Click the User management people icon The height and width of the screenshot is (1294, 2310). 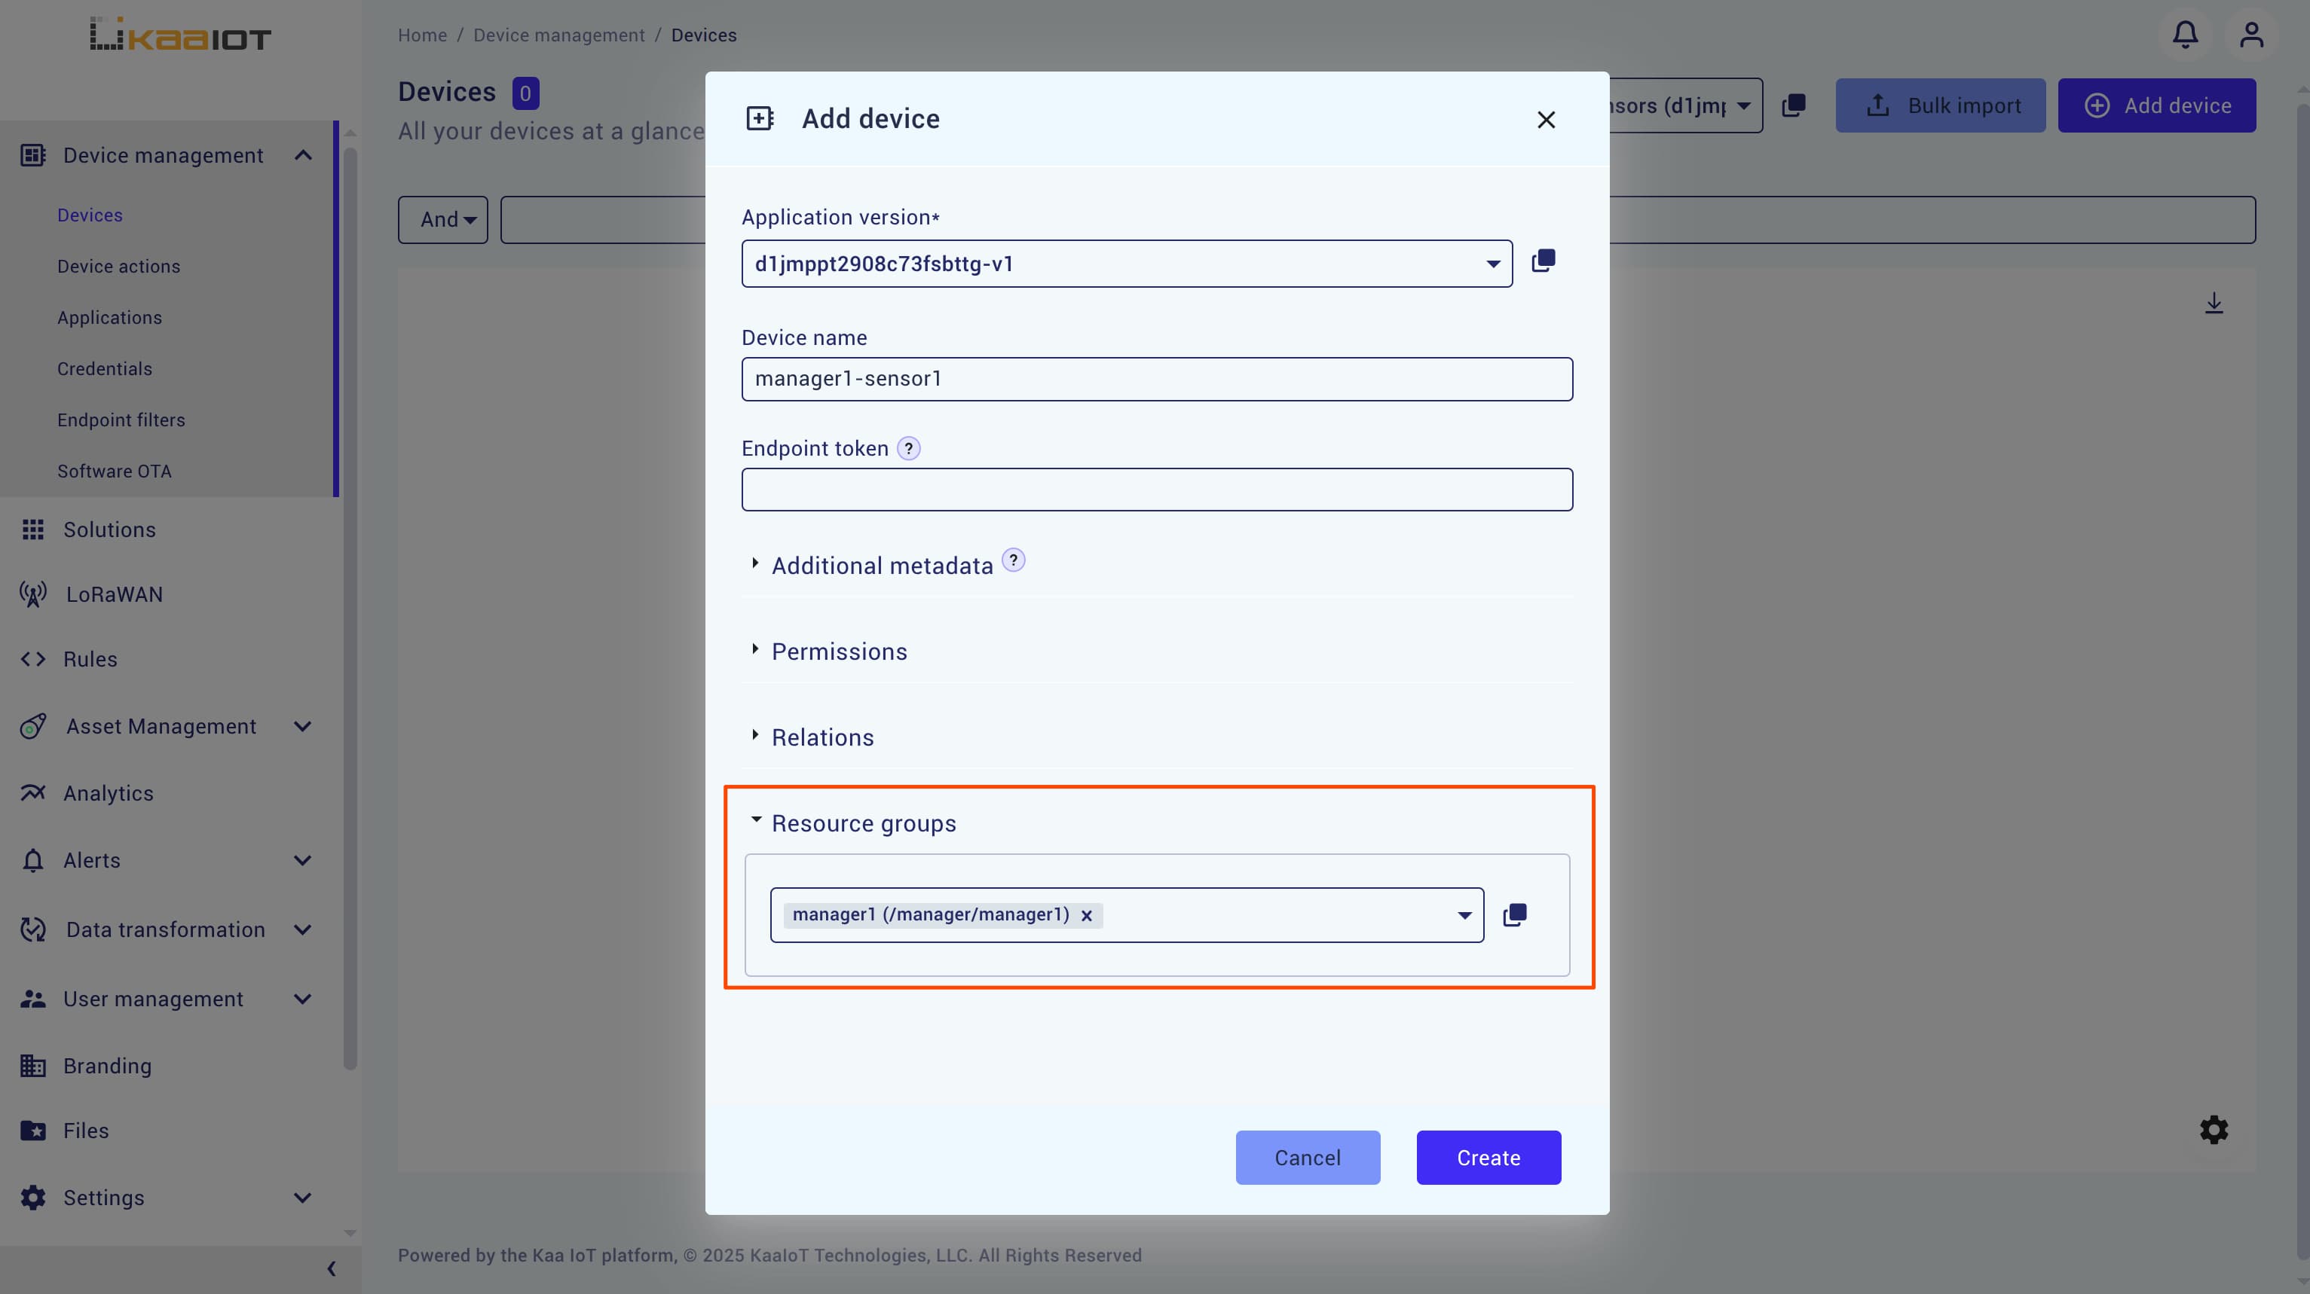click(33, 998)
